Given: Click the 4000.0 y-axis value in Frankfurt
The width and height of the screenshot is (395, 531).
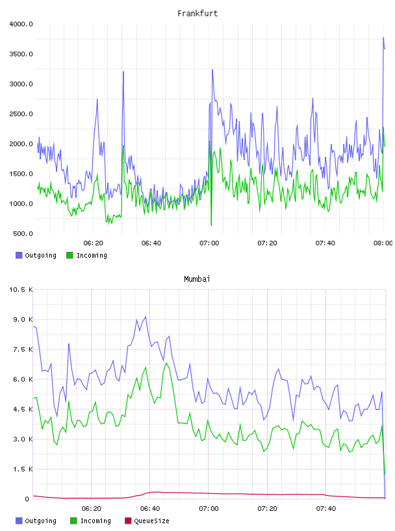Looking at the screenshot, I should pos(21,24).
